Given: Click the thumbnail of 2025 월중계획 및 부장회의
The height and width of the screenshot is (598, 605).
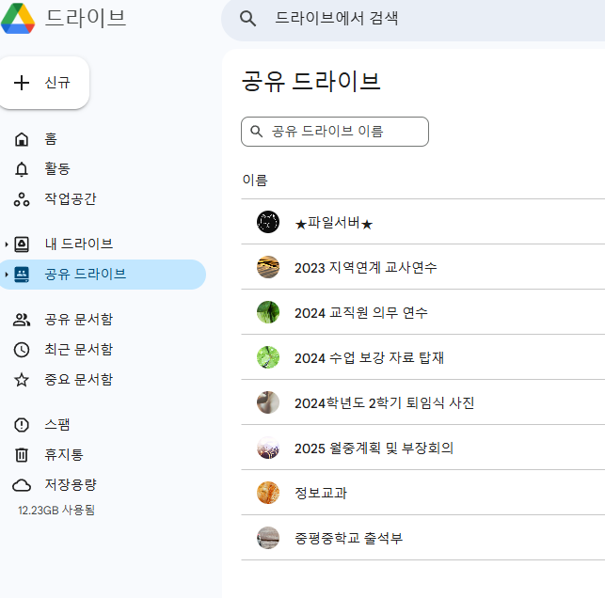Looking at the screenshot, I should [x=268, y=448].
